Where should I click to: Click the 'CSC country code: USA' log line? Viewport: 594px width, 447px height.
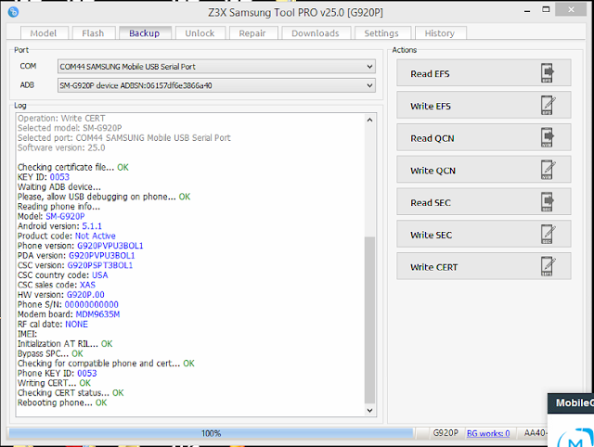click(62, 275)
